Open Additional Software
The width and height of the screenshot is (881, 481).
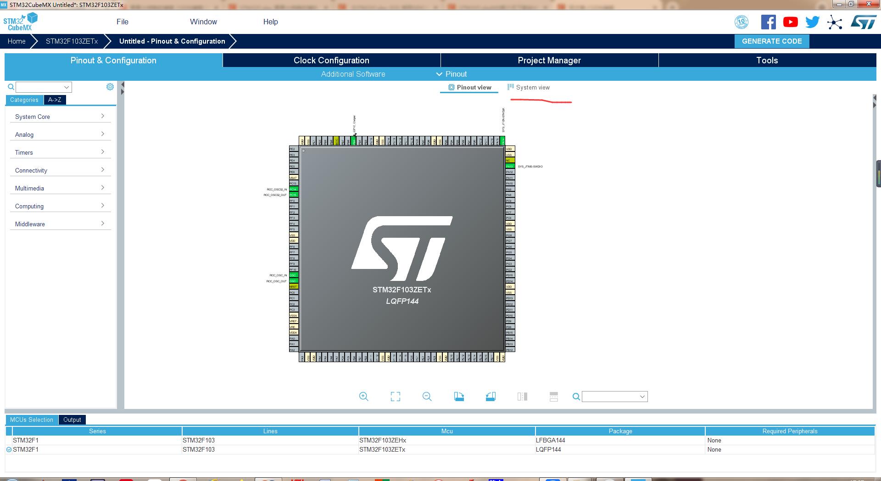pyautogui.click(x=353, y=74)
